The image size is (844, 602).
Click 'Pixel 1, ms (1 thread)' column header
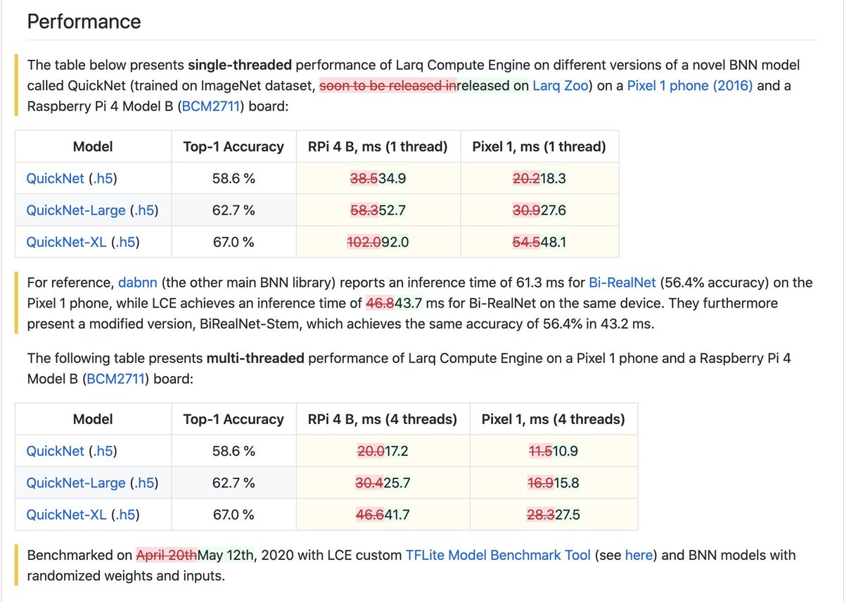click(x=540, y=146)
